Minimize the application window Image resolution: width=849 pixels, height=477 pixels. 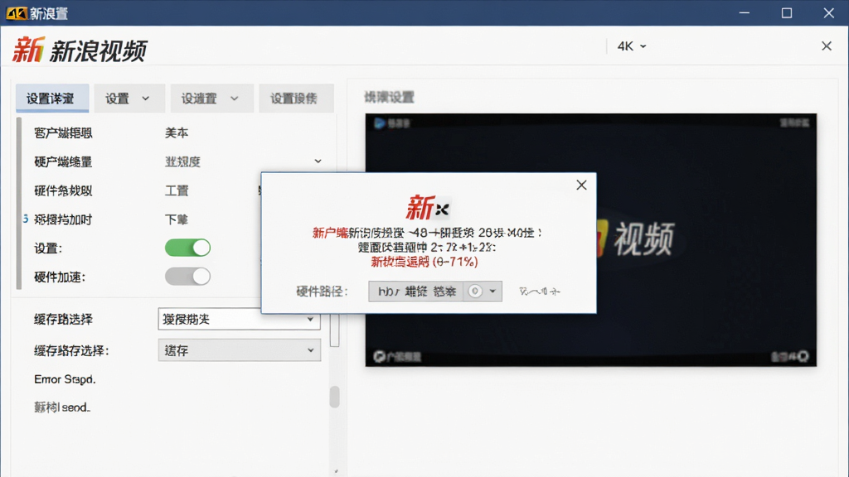[745, 13]
